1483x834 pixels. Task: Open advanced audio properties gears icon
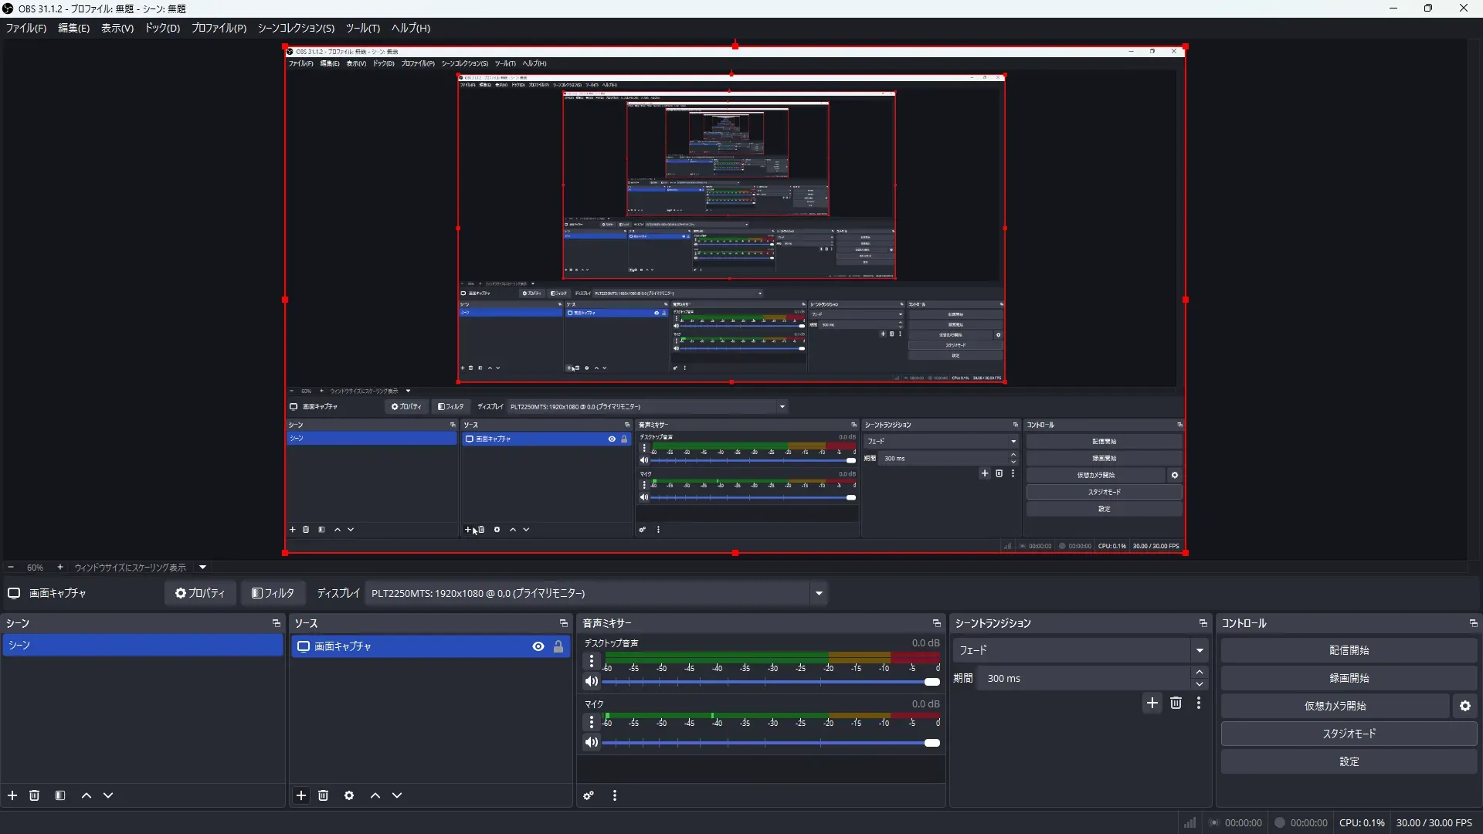589,795
